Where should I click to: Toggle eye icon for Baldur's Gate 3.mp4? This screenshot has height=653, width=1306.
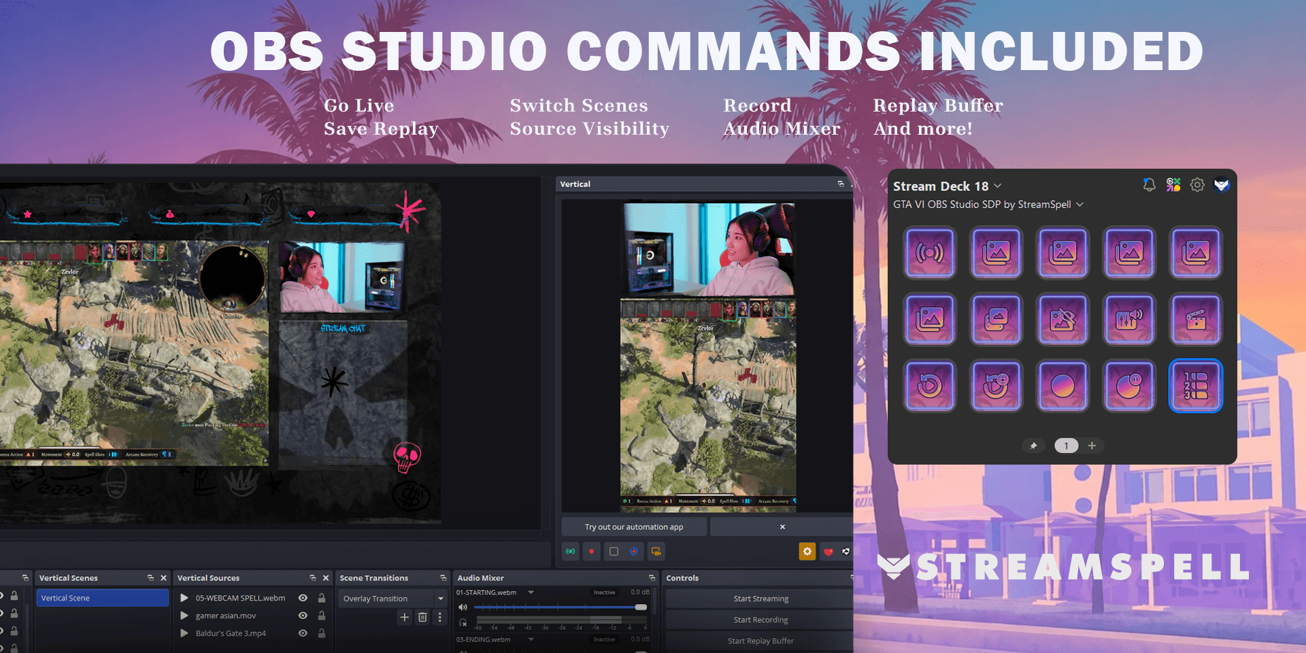click(303, 633)
